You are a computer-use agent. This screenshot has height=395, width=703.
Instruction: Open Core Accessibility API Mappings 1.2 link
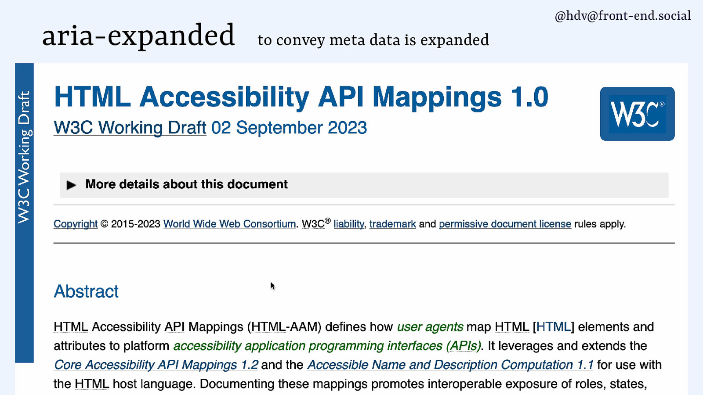click(x=156, y=365)
